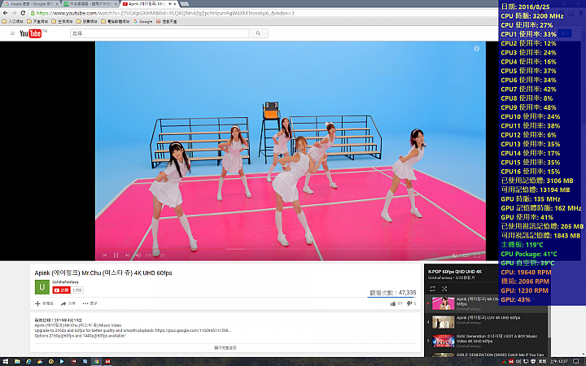This screenshot has width=586, height=366.
Task: Click the Add to plus button
Action: point(44,303)
